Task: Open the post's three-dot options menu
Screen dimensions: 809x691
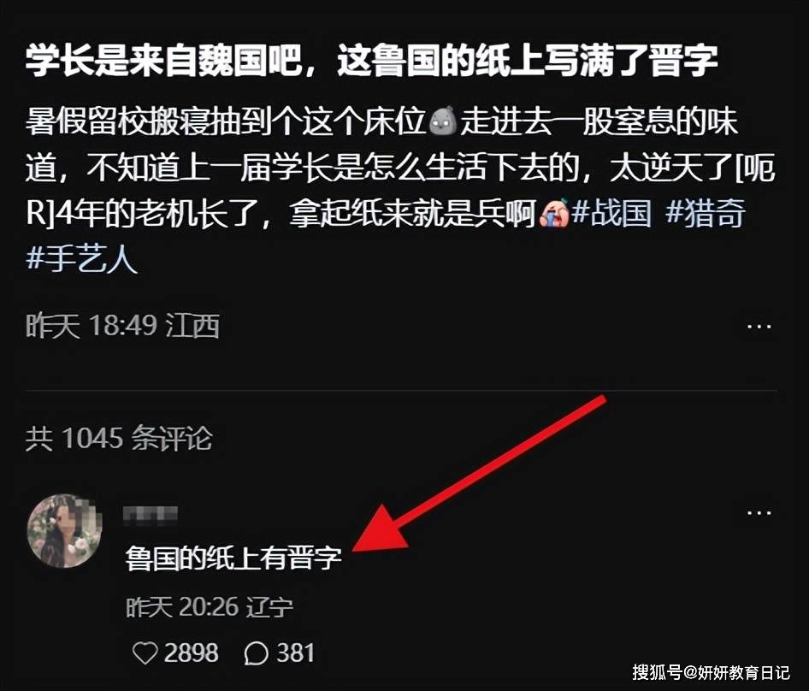Action: (x=759, y=327)
